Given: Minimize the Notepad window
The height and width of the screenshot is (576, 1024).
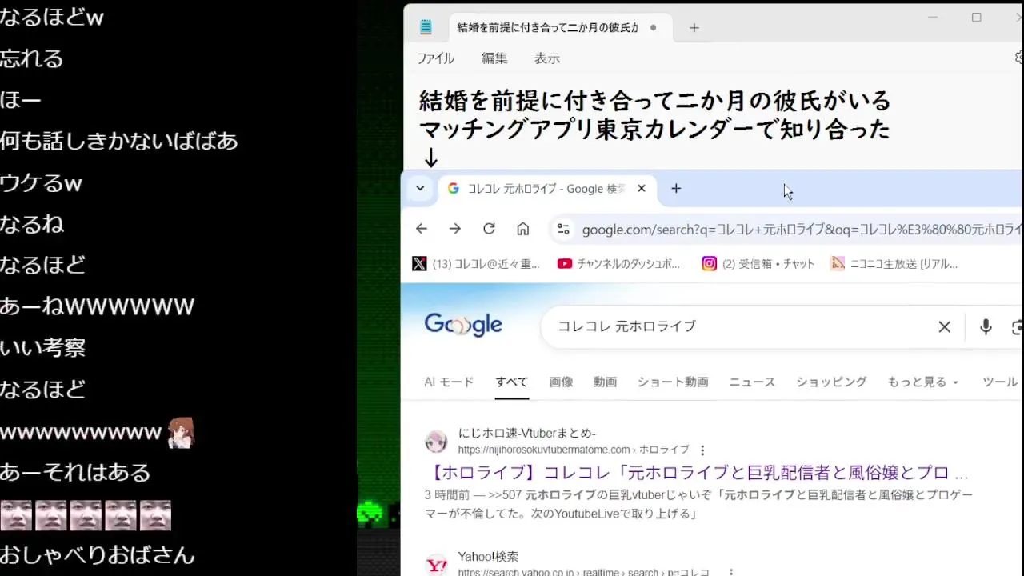Looking at the screenshot, I should (x=933, y=18).
